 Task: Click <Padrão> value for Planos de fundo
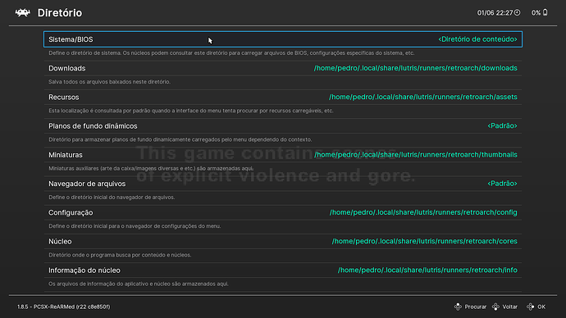pyautogui.click(x=502, y=126)
